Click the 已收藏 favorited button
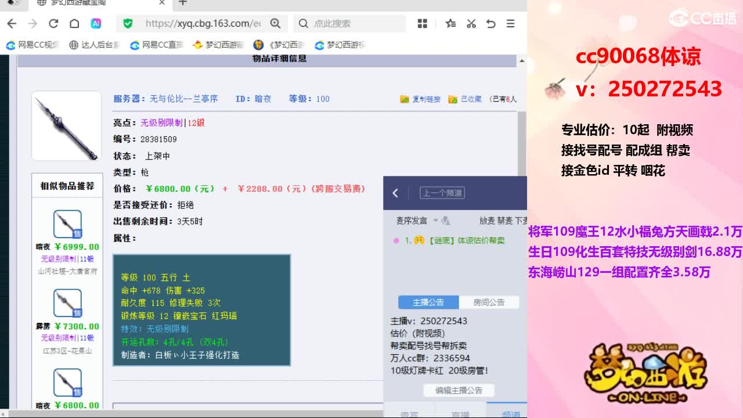The image size is (743, 418). (x=466, y=99)
